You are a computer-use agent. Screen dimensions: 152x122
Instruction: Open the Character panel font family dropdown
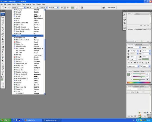(140, 47)
